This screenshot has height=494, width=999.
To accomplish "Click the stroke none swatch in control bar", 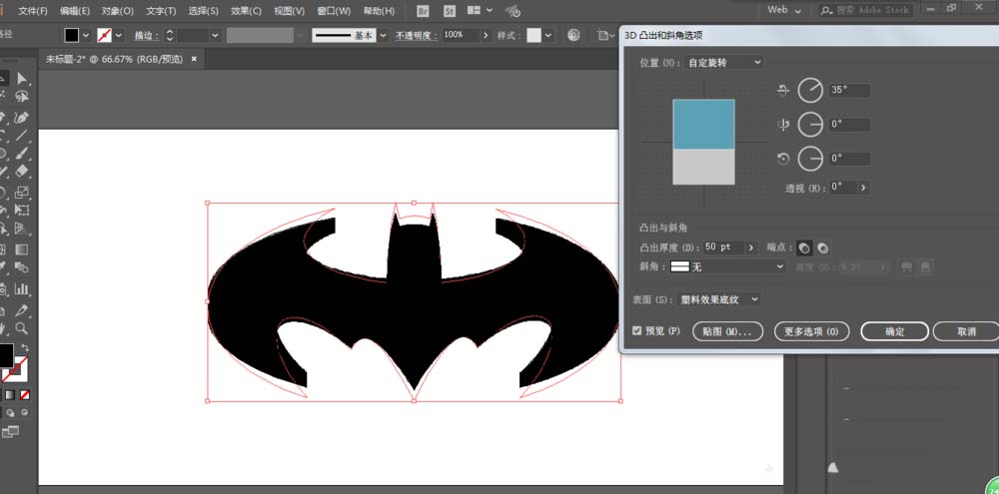I will (x=105, y=35).
